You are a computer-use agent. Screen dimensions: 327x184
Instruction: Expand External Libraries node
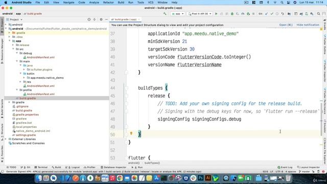(x=6, y=139)
